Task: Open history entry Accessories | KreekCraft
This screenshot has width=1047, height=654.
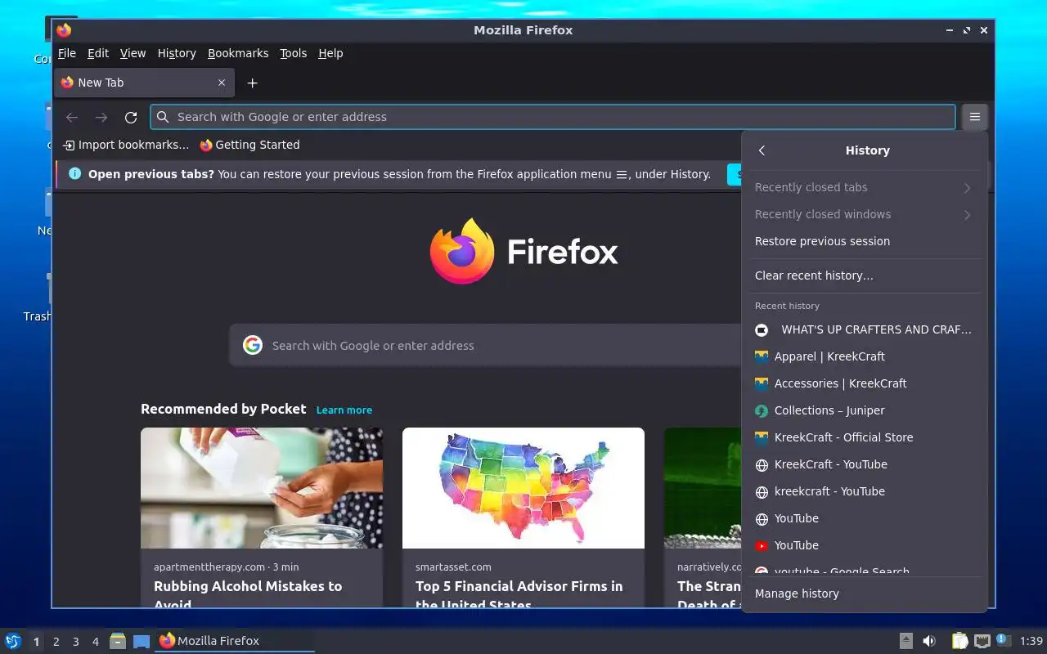Action: click(x=865, y=383)
